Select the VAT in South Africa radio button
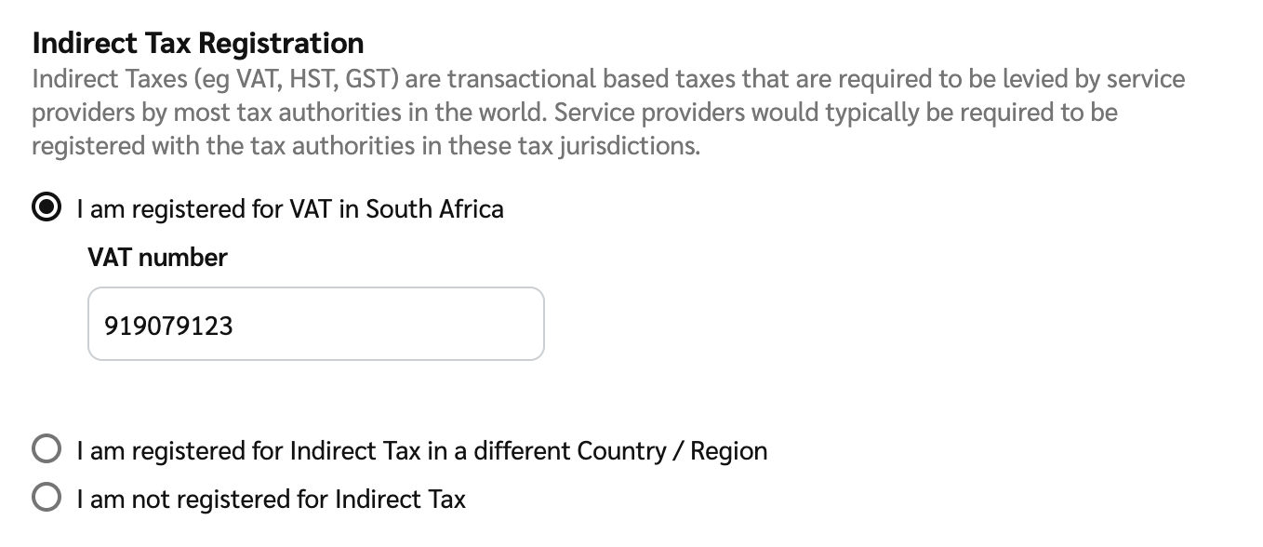Screen dimensions: 1263x547 tap(47, 208)
